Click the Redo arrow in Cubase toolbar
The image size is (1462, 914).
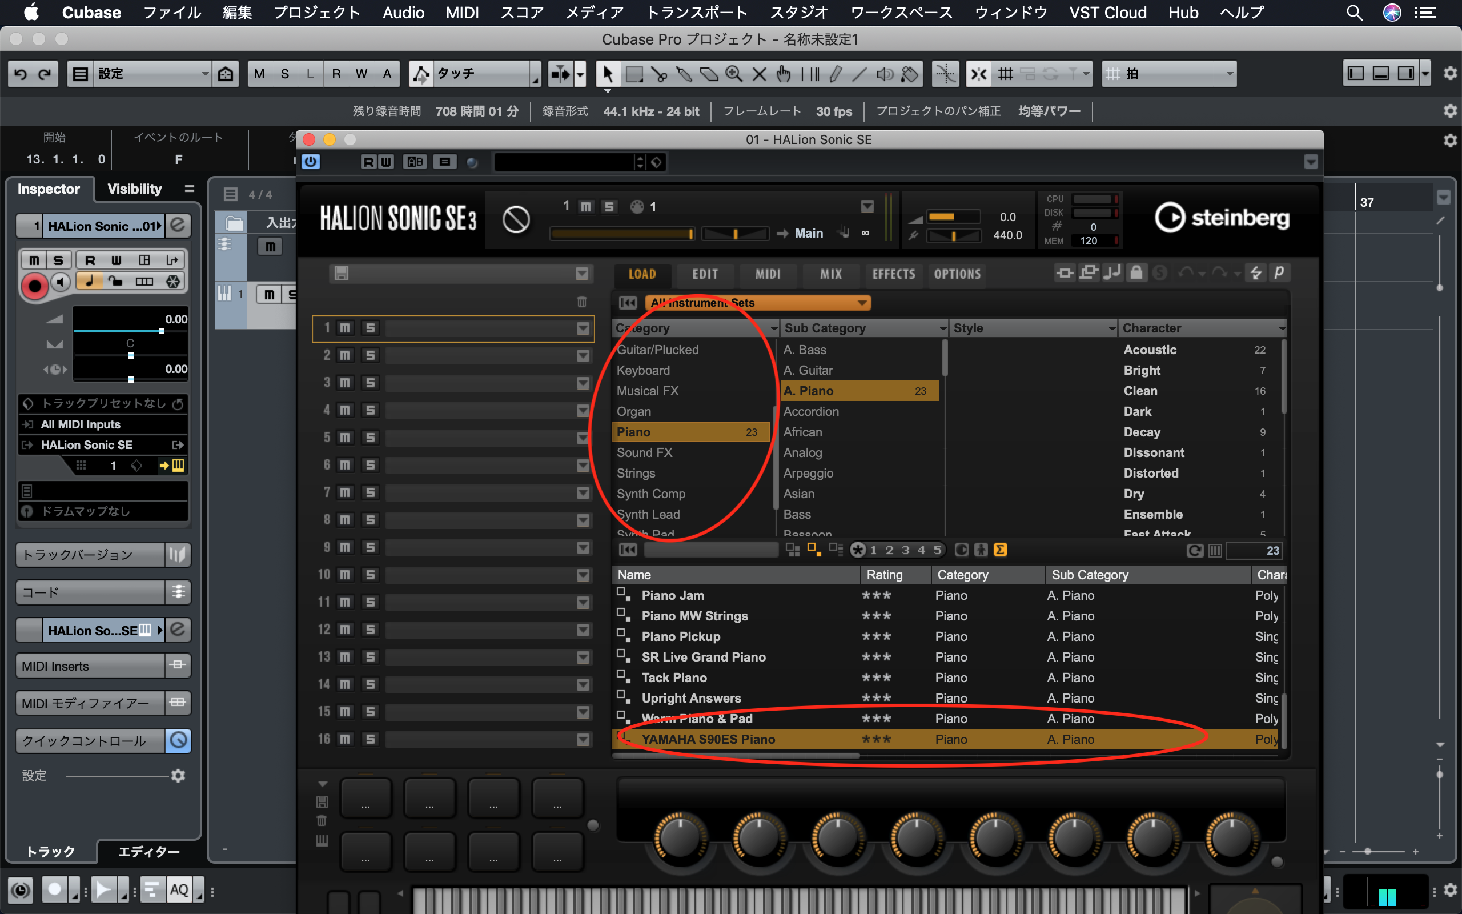(45, 74)
